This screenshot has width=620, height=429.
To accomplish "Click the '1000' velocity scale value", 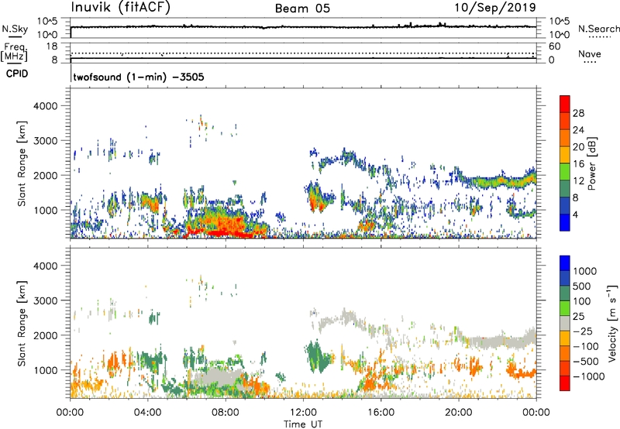I will tap(585, 271).
